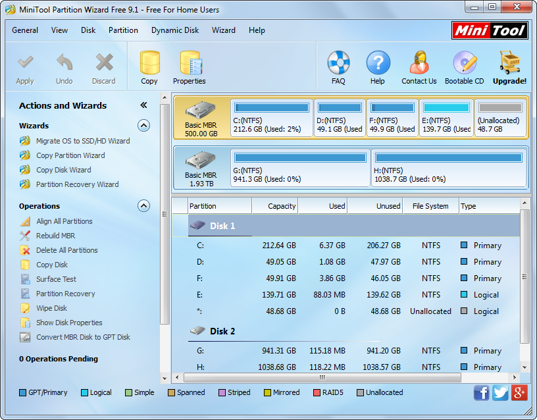Click the Partition Recovery operation icon
Image resolution: width=537 pixels, height=420 pixels.
[x=25, y=294]
